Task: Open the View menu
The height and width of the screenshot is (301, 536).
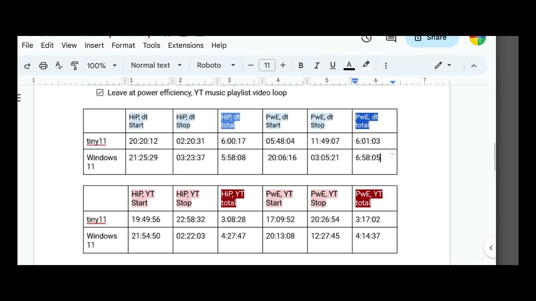Action: [x=69, y=45]
